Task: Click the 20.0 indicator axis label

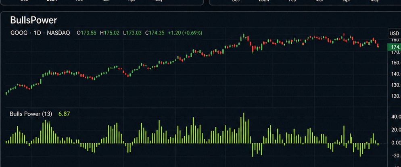Action: 396,130
